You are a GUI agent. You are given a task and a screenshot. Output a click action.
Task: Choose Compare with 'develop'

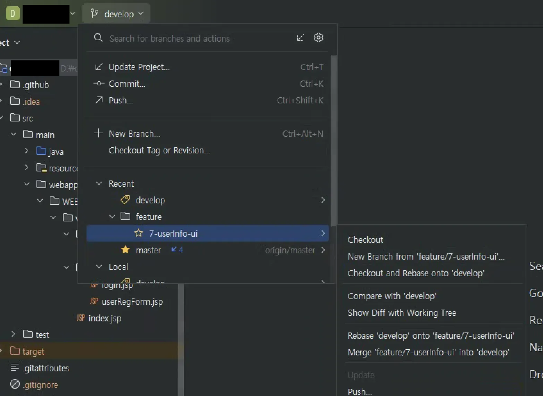[392, 296]
